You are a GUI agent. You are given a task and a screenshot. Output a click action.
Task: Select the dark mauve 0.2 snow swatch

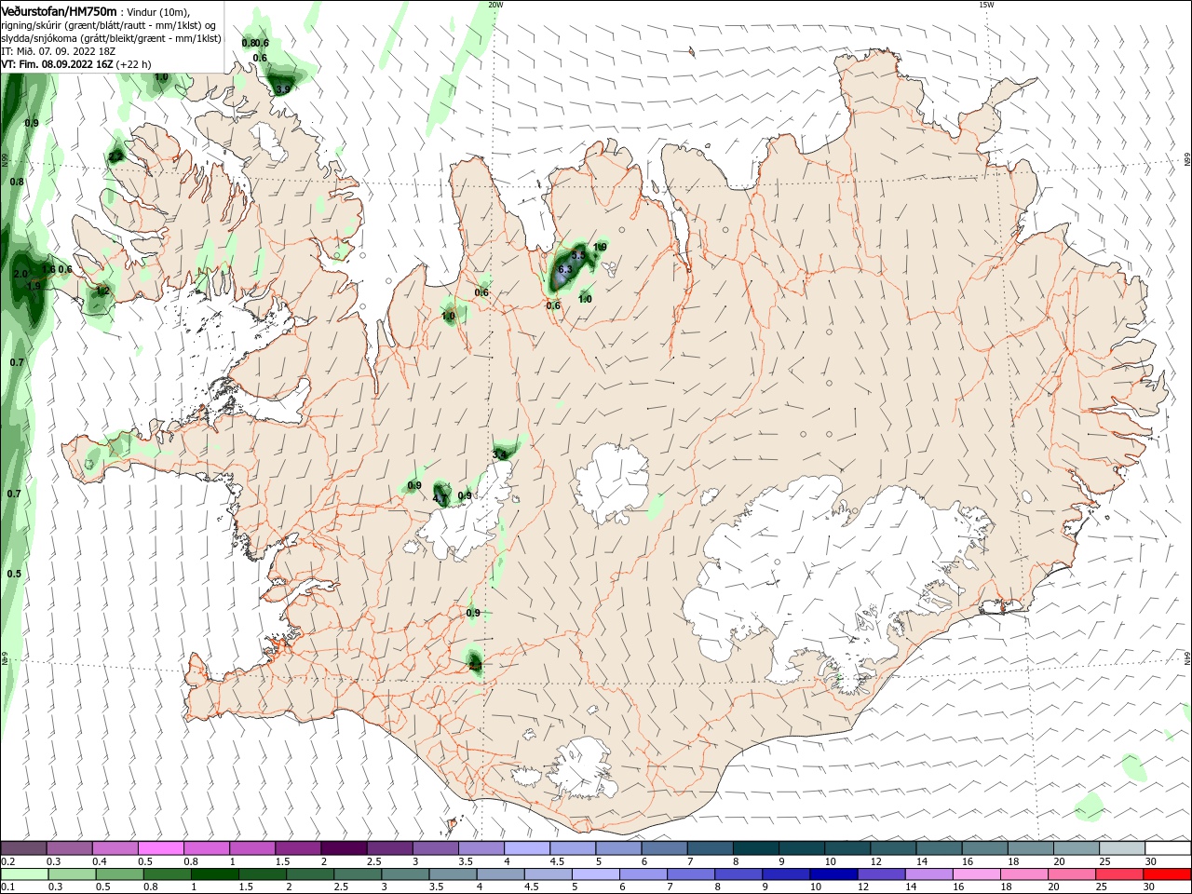[x=23, y=848]
